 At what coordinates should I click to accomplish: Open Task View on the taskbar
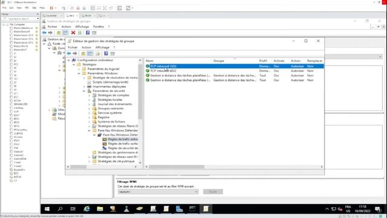[73, 209]
